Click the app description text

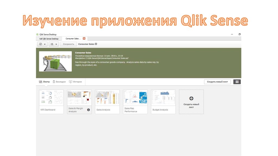point(117,64)
